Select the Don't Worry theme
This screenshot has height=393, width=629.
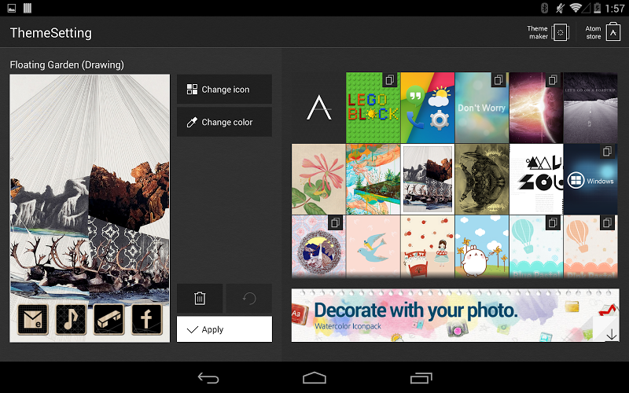(x=482, y=108)
